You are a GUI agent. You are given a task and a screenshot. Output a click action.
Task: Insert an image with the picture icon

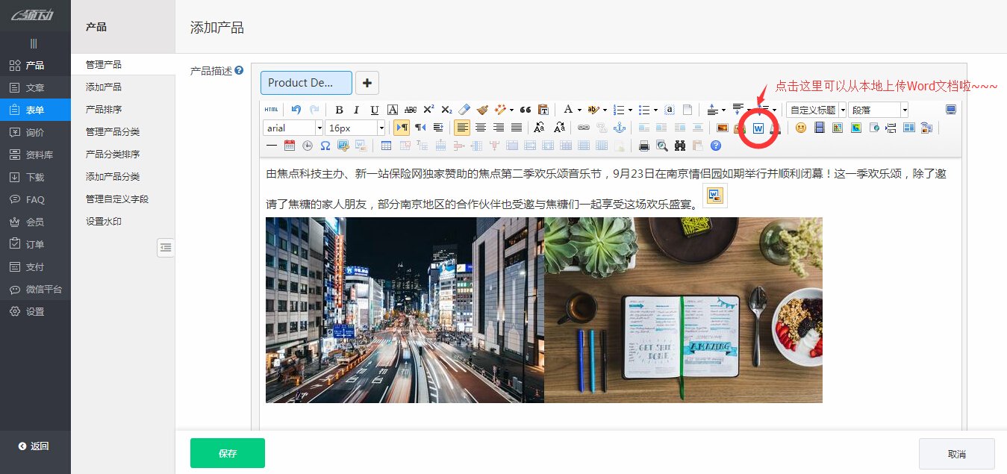pos(721,128)
